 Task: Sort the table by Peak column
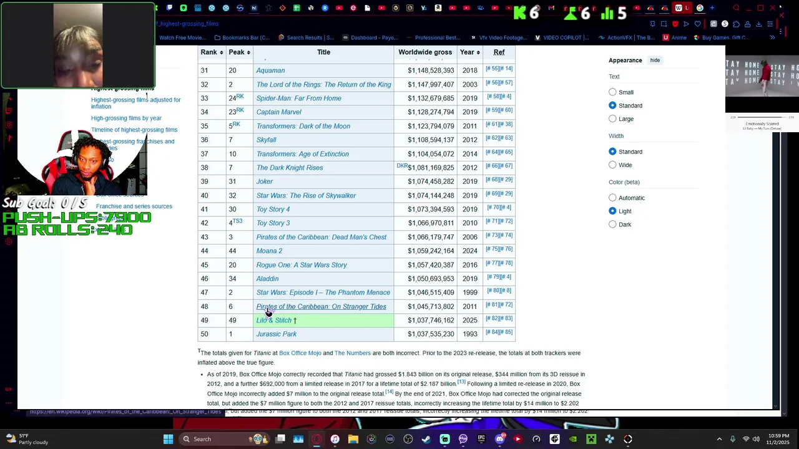(239, 52)
